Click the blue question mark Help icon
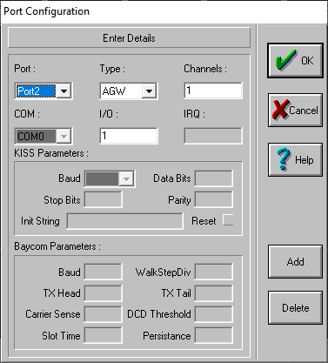The width and height of the screenshot is (328, 363). 284,158
